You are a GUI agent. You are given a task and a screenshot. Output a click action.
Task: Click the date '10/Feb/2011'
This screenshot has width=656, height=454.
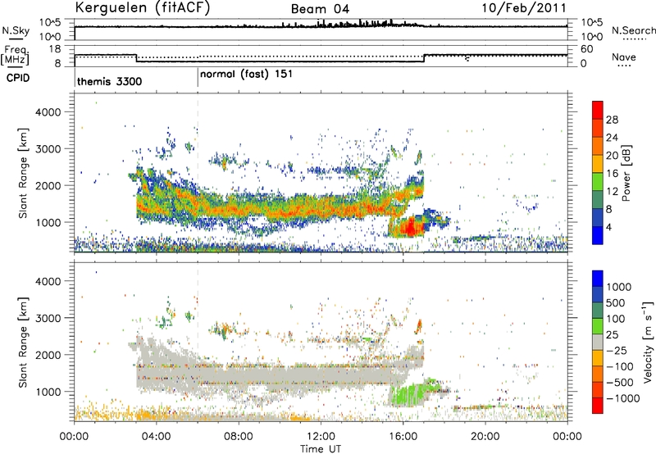click(523, 8)
